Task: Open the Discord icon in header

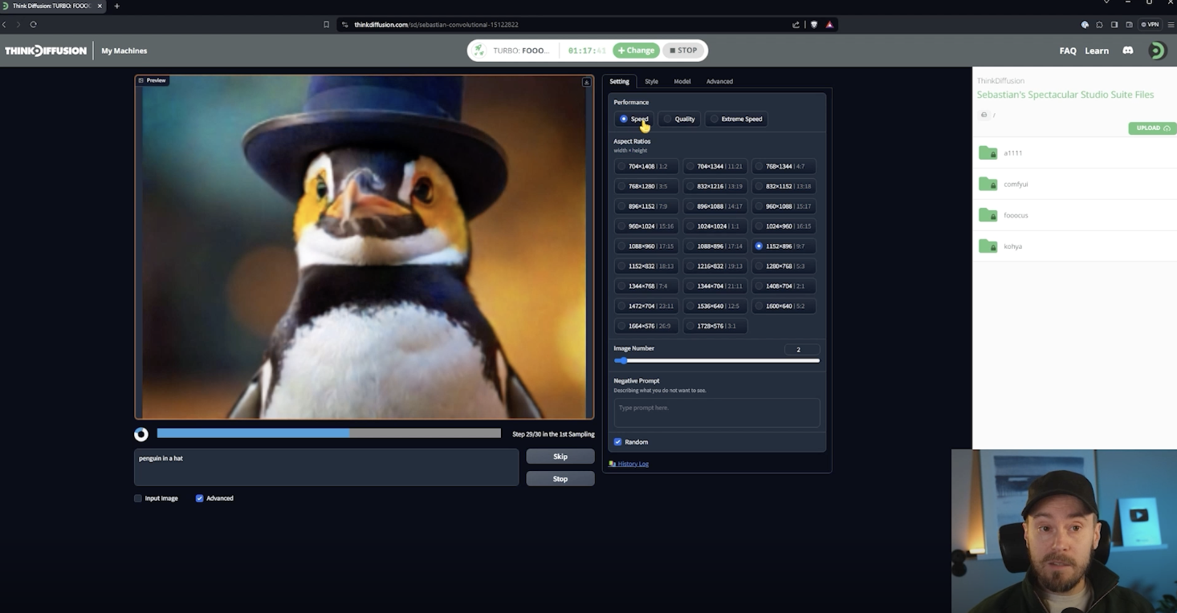Action: click(x=1128, y=51)
